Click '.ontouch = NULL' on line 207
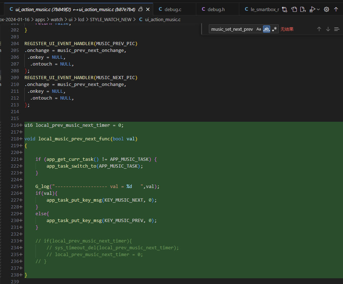 pos(51,64)
